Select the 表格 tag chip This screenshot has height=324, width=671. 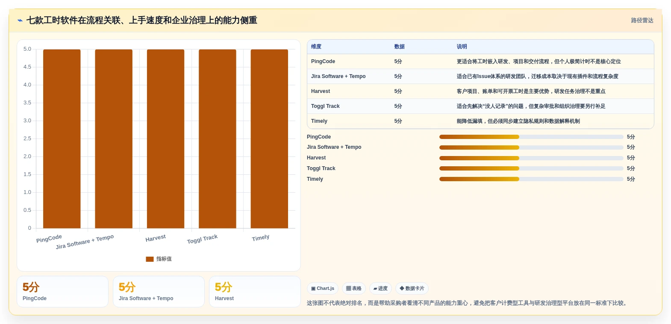coord(354,289)
